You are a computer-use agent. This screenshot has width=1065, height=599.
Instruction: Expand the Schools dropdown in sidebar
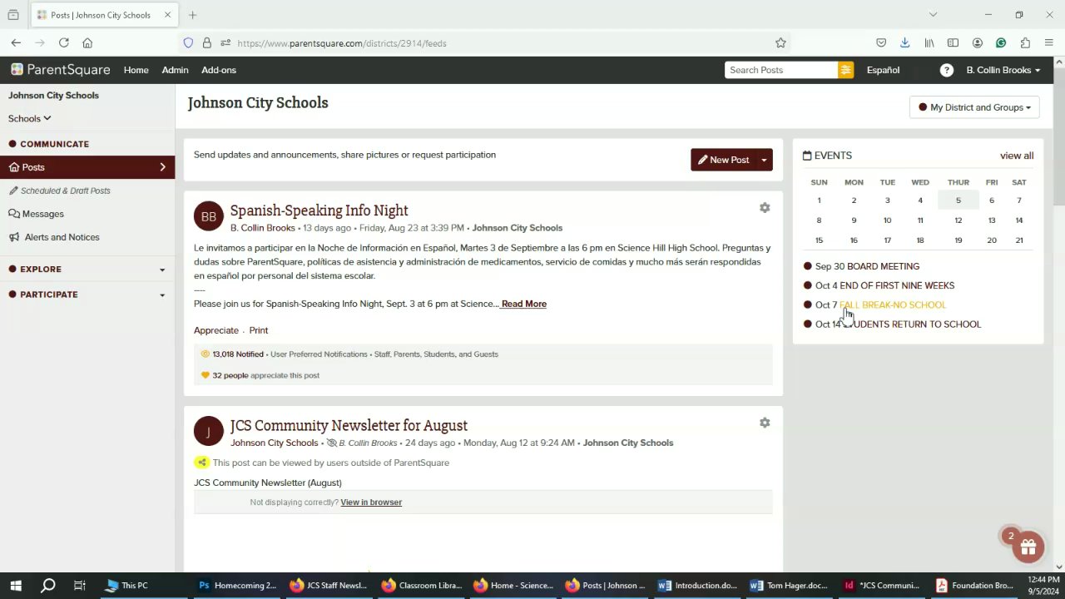(30, 118)
